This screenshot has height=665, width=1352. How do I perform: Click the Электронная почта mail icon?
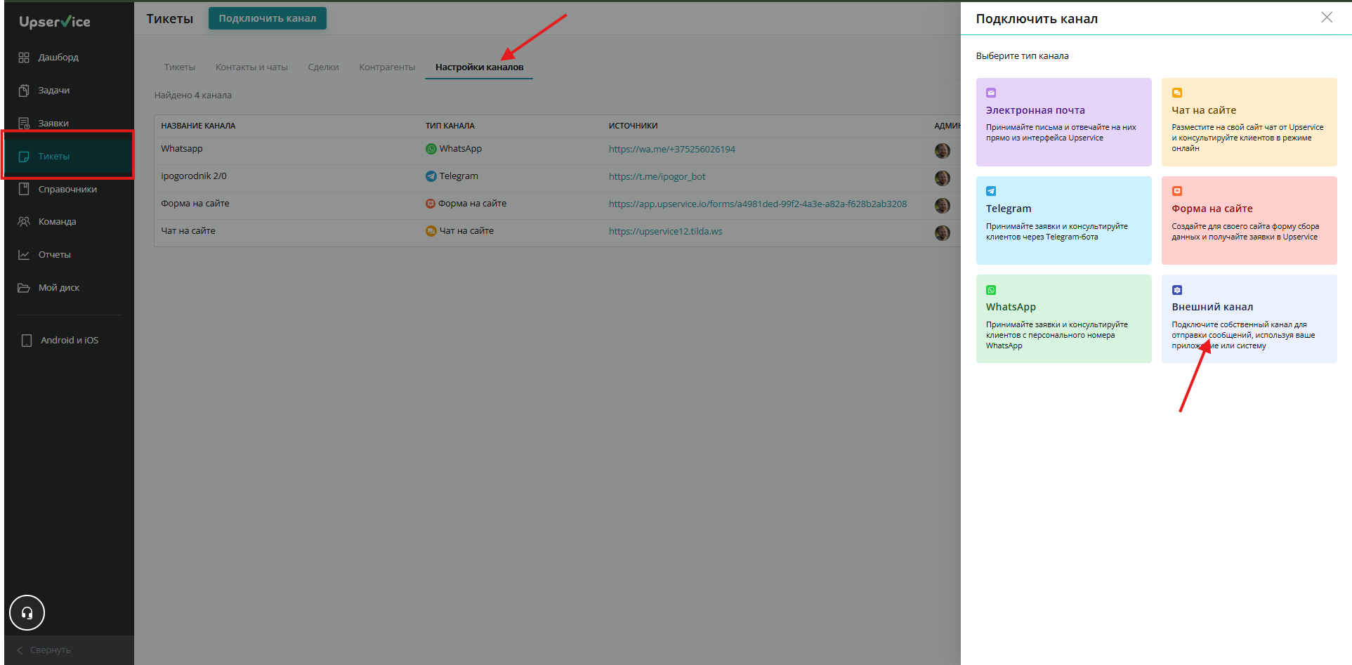[x=991, y=93]
